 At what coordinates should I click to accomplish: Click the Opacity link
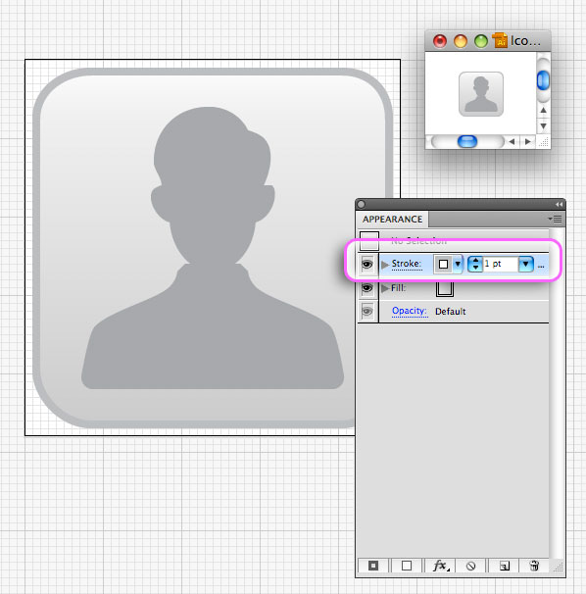(x=410, y=311)
